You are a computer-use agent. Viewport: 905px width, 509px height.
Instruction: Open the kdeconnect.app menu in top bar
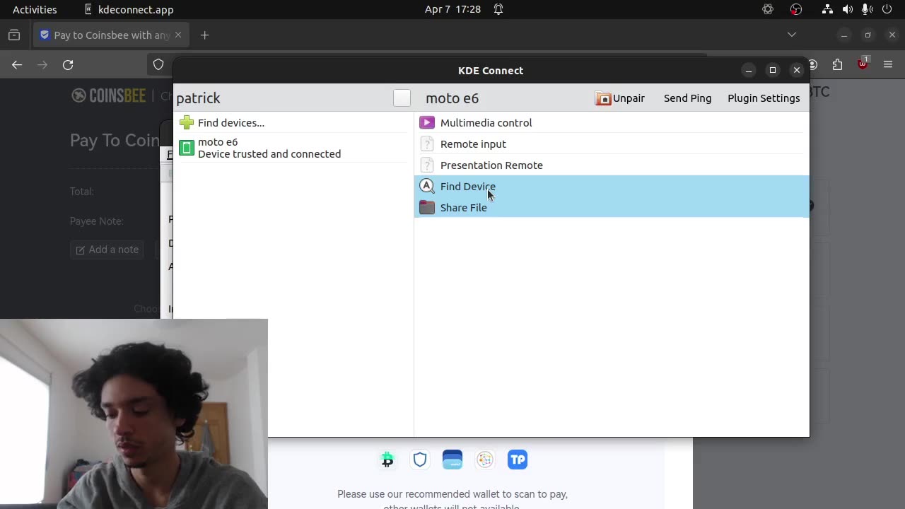point(129,9)
